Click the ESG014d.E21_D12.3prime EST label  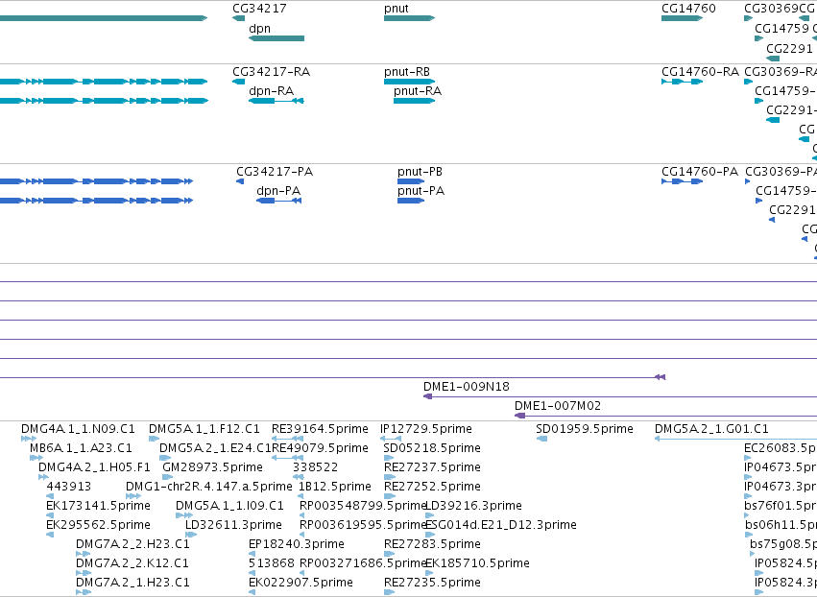point(501,525)
